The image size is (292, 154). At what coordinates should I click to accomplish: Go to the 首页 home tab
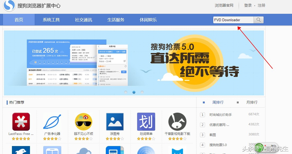(19, 20)
